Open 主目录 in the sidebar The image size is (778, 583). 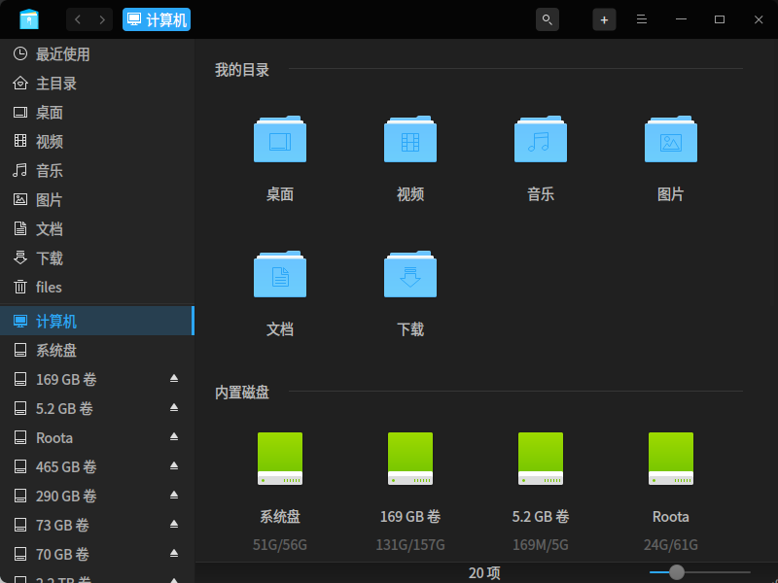97,84
